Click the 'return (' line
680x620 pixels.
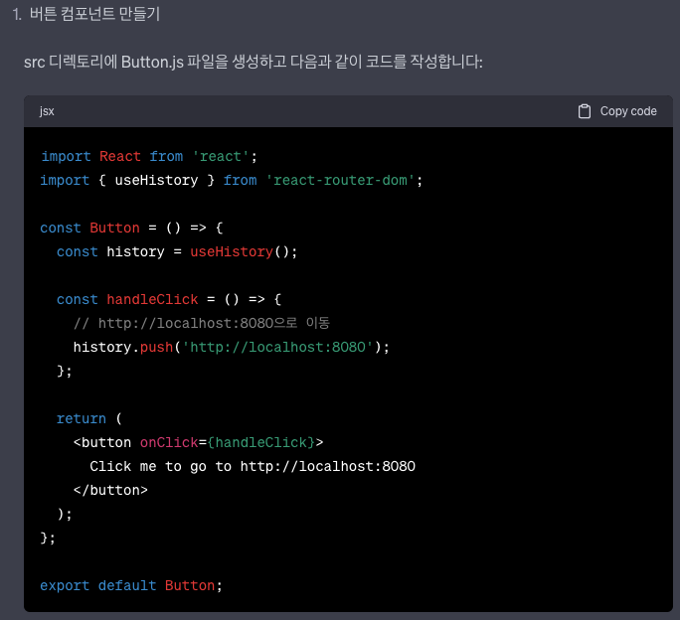89,418
